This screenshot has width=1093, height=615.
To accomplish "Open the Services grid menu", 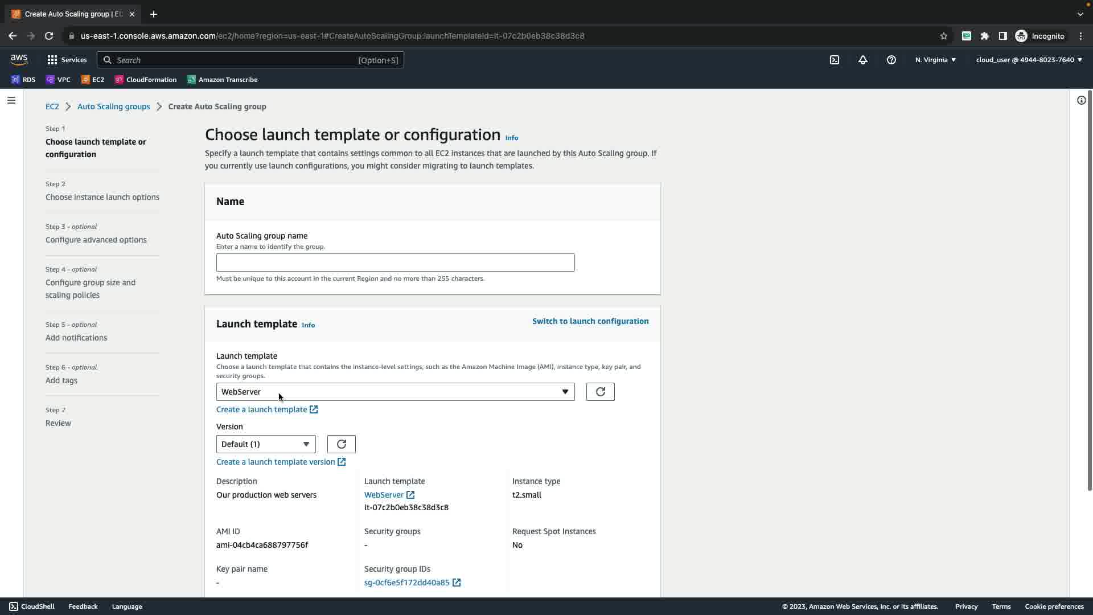I will pos(67,60).
